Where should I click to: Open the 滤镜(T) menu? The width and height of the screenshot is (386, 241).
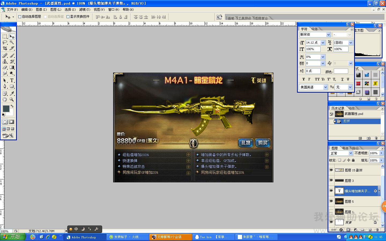click(x=85, y=10)
